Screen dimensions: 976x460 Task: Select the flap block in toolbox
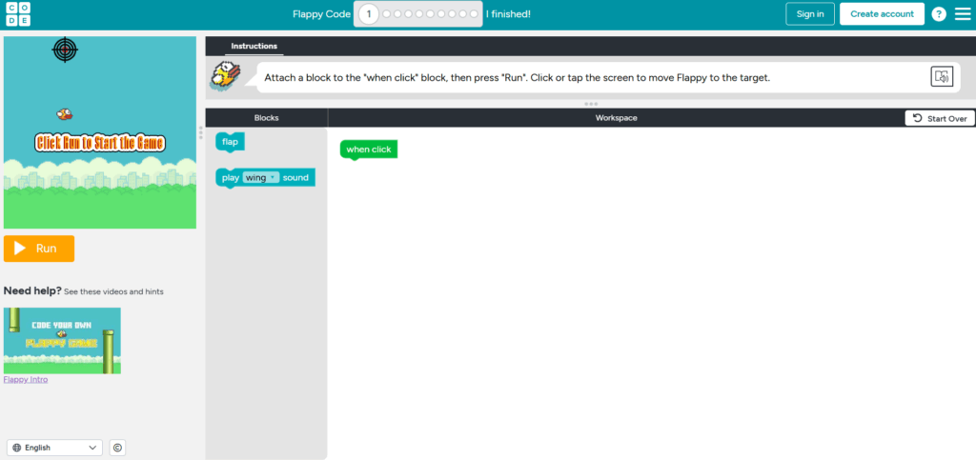pyautogui.click(x=231, y=142)
